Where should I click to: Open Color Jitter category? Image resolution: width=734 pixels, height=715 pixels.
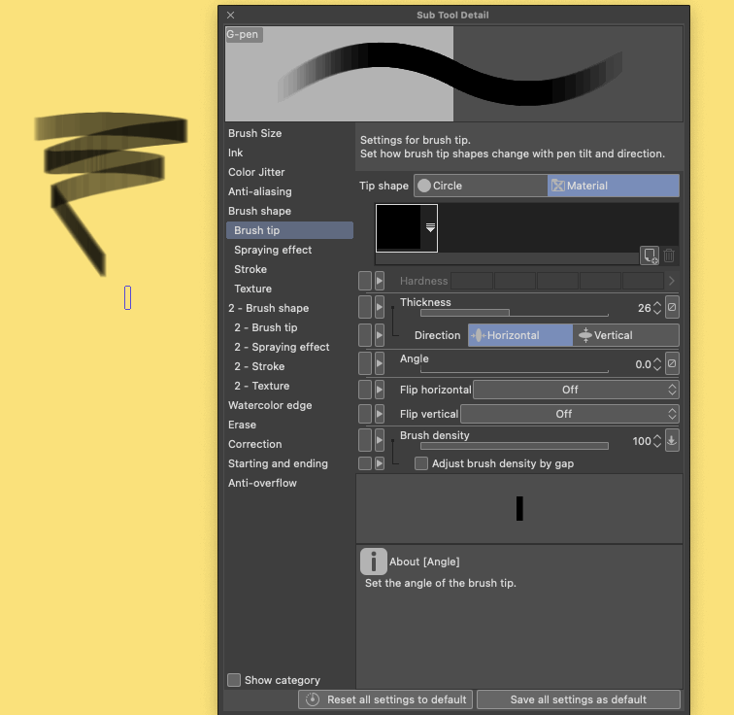tap(256, 172)
